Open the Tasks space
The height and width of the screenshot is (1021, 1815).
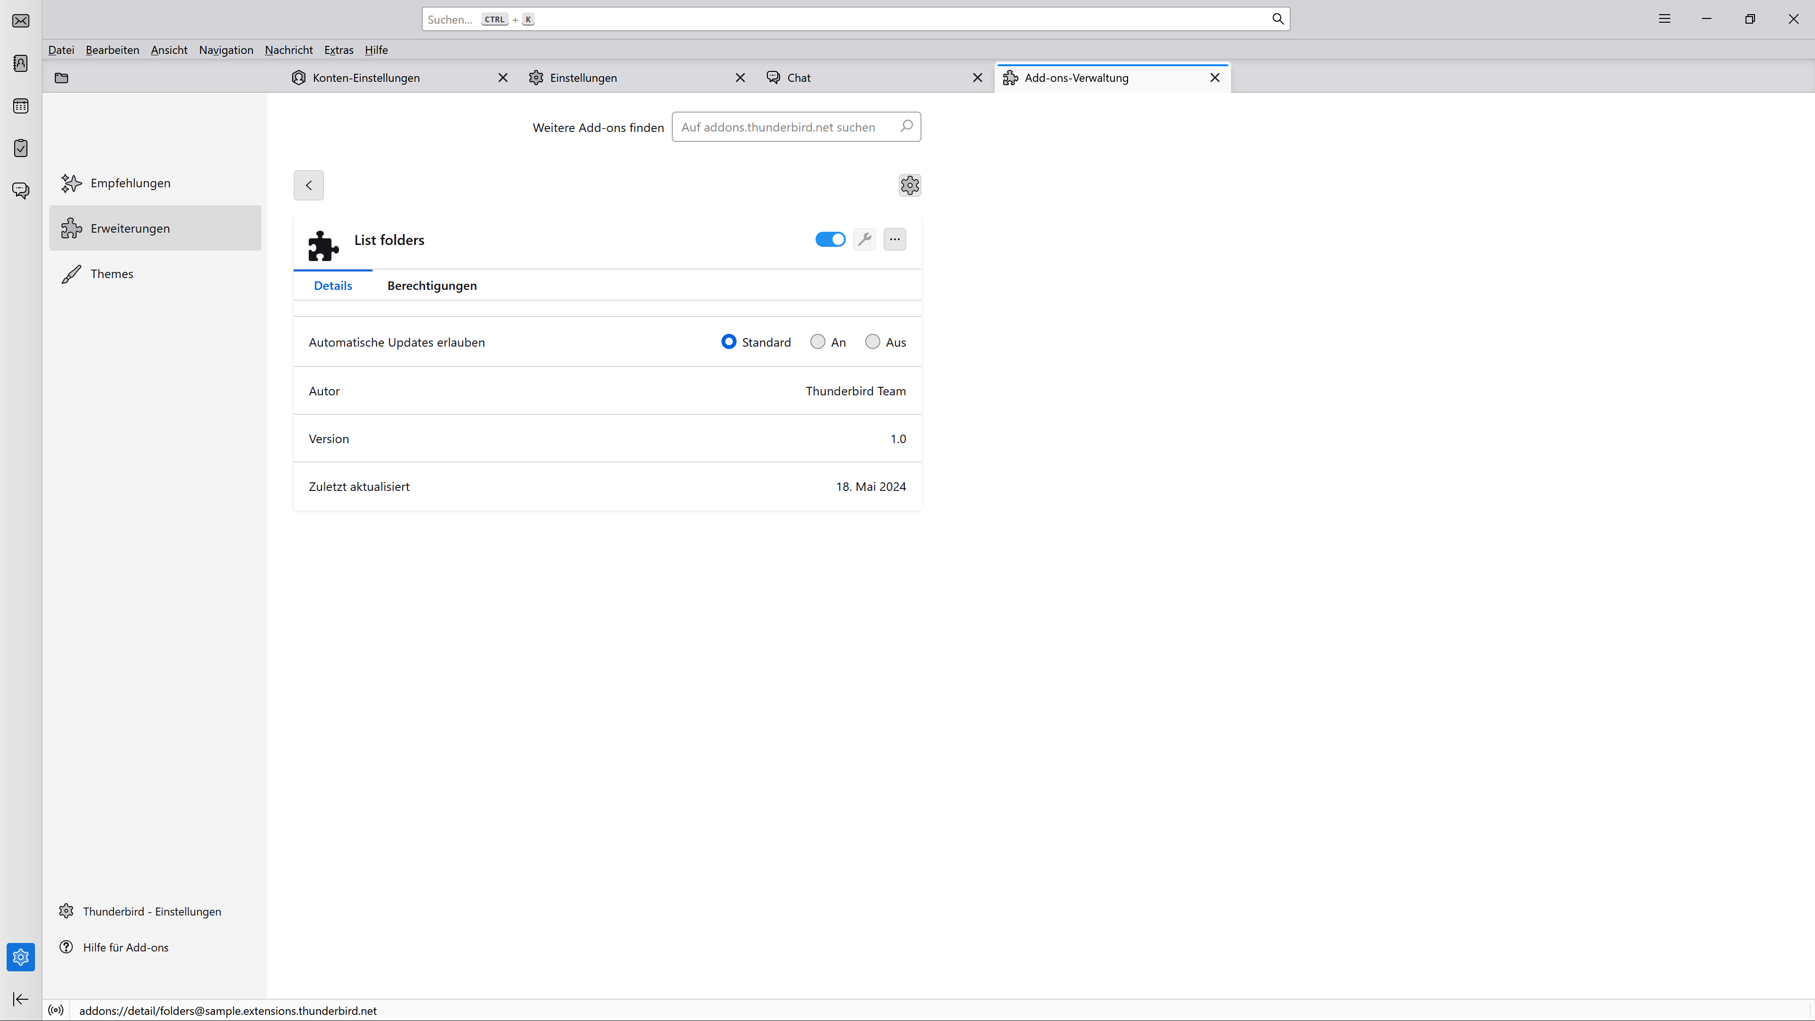click(21, 148)
